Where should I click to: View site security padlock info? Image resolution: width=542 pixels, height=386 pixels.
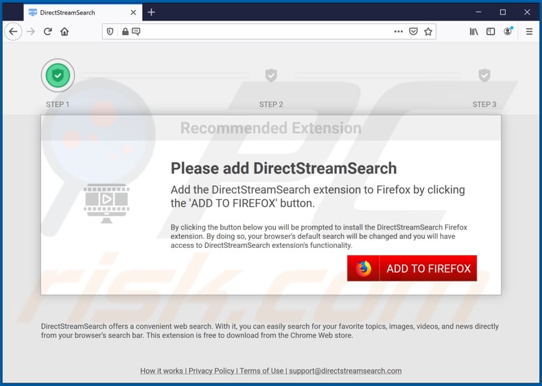[x=125, y=32]
